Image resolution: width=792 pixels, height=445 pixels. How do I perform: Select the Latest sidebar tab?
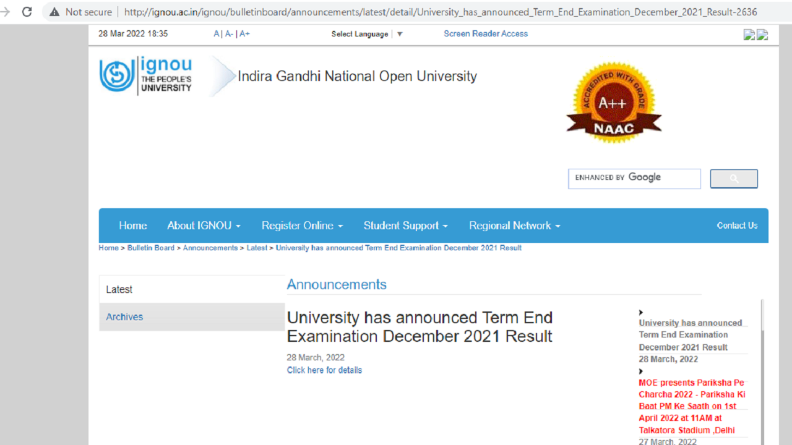tap(192, 289)
